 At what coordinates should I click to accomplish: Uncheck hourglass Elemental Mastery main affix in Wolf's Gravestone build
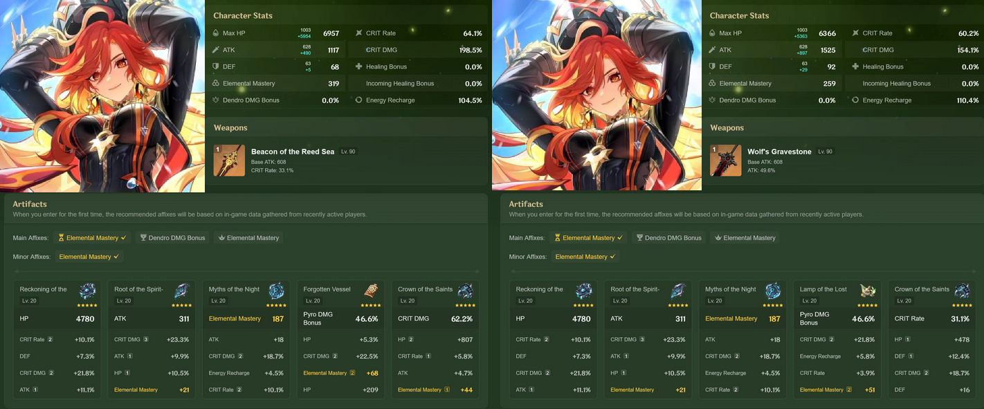(x=588, y=237)
